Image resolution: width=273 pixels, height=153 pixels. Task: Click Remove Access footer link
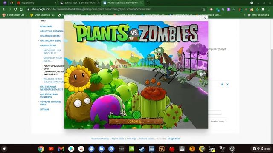pyautogui.click(x=146, y=139)
